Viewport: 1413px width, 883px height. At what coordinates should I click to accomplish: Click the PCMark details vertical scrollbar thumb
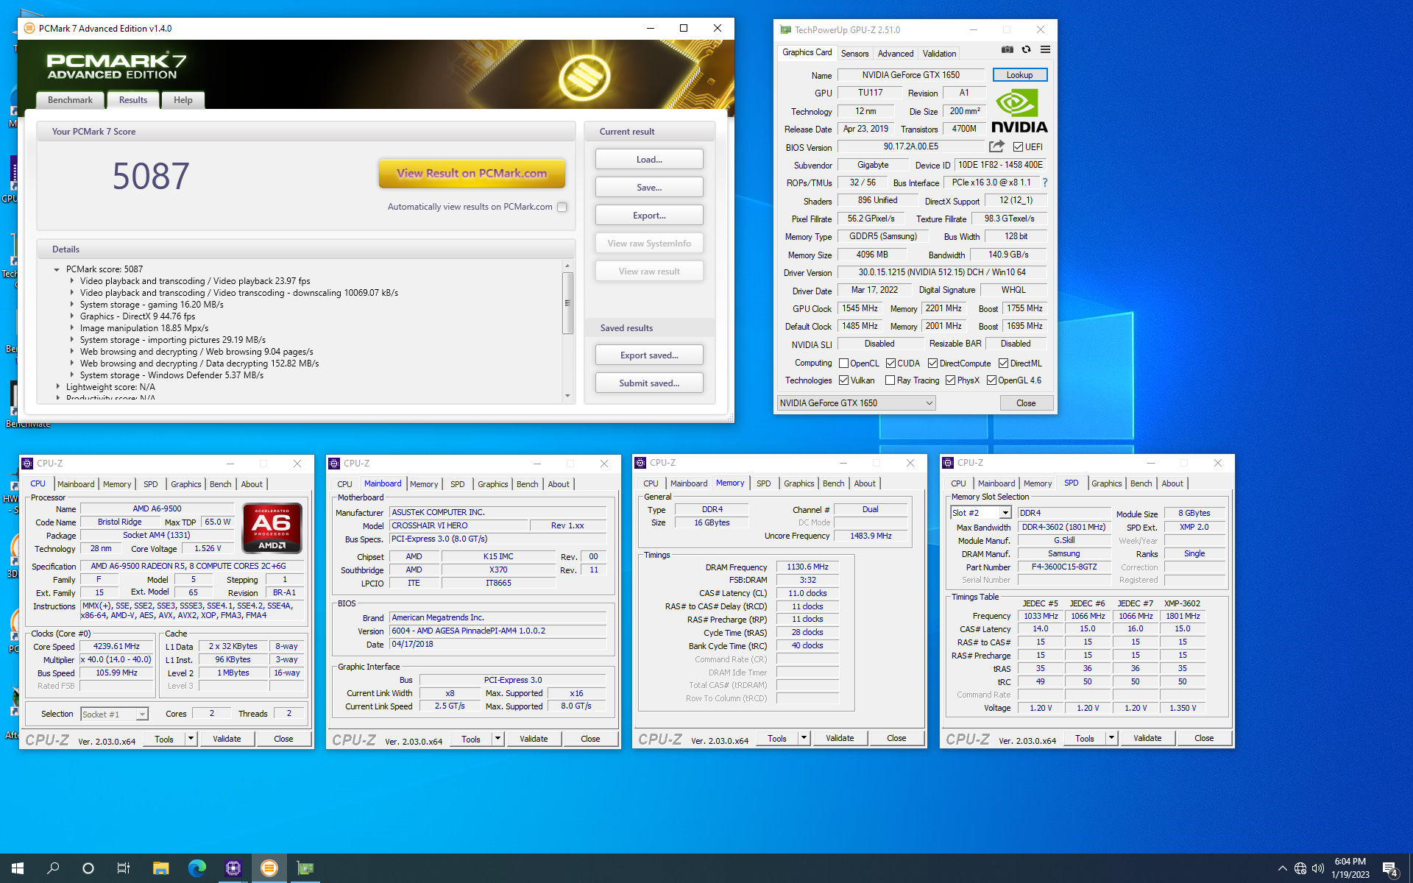tap(567, 302)
